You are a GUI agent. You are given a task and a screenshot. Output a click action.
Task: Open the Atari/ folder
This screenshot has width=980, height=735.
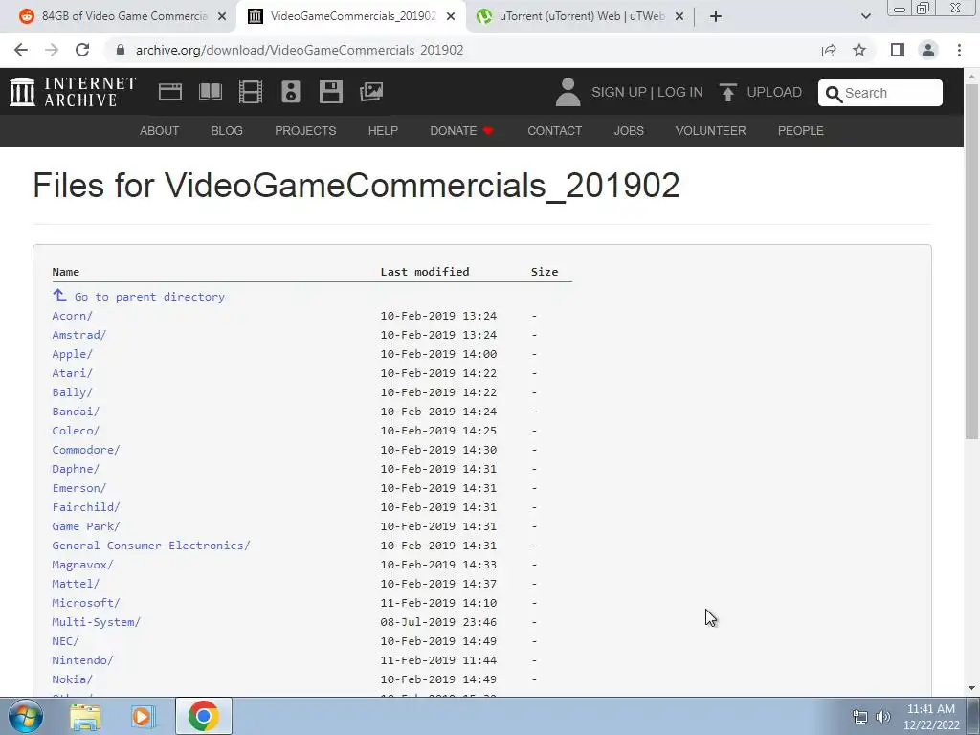[x=72, y=373]
